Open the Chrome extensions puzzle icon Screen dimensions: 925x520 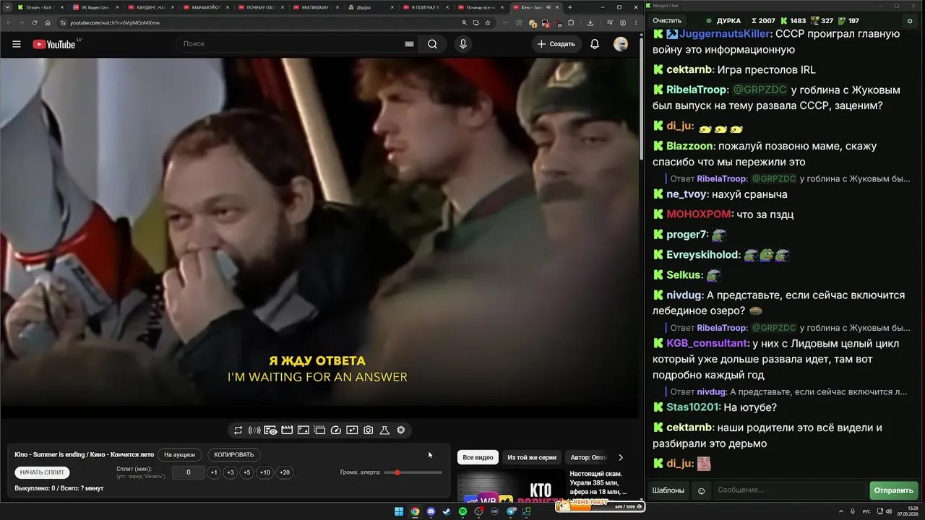[571, 22]
